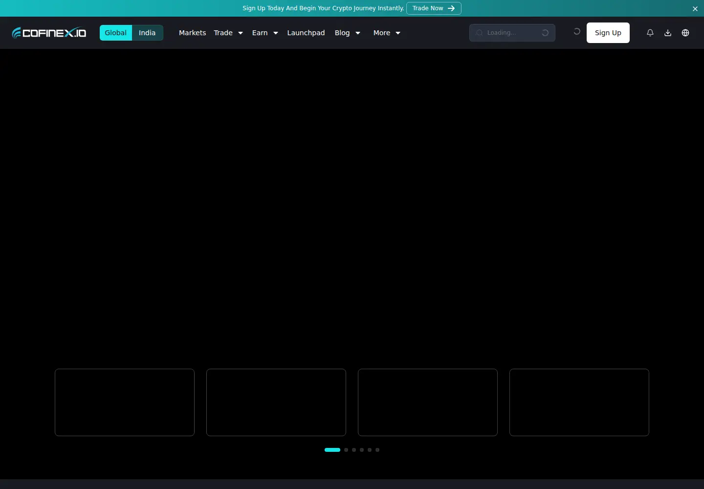Select the active cyan carousel indicator
Viewport: 704px width, 489px height.
point(332,450)
